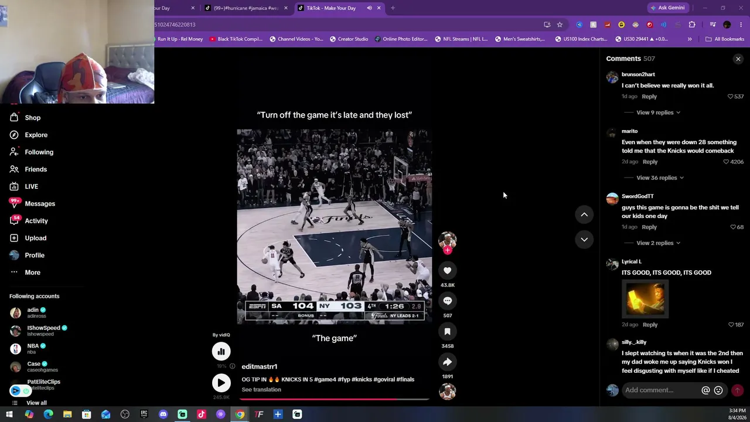Like SwordGodTT's comment
The width and height of the screenshot is (750, 422).
click(x=733, y=227)
